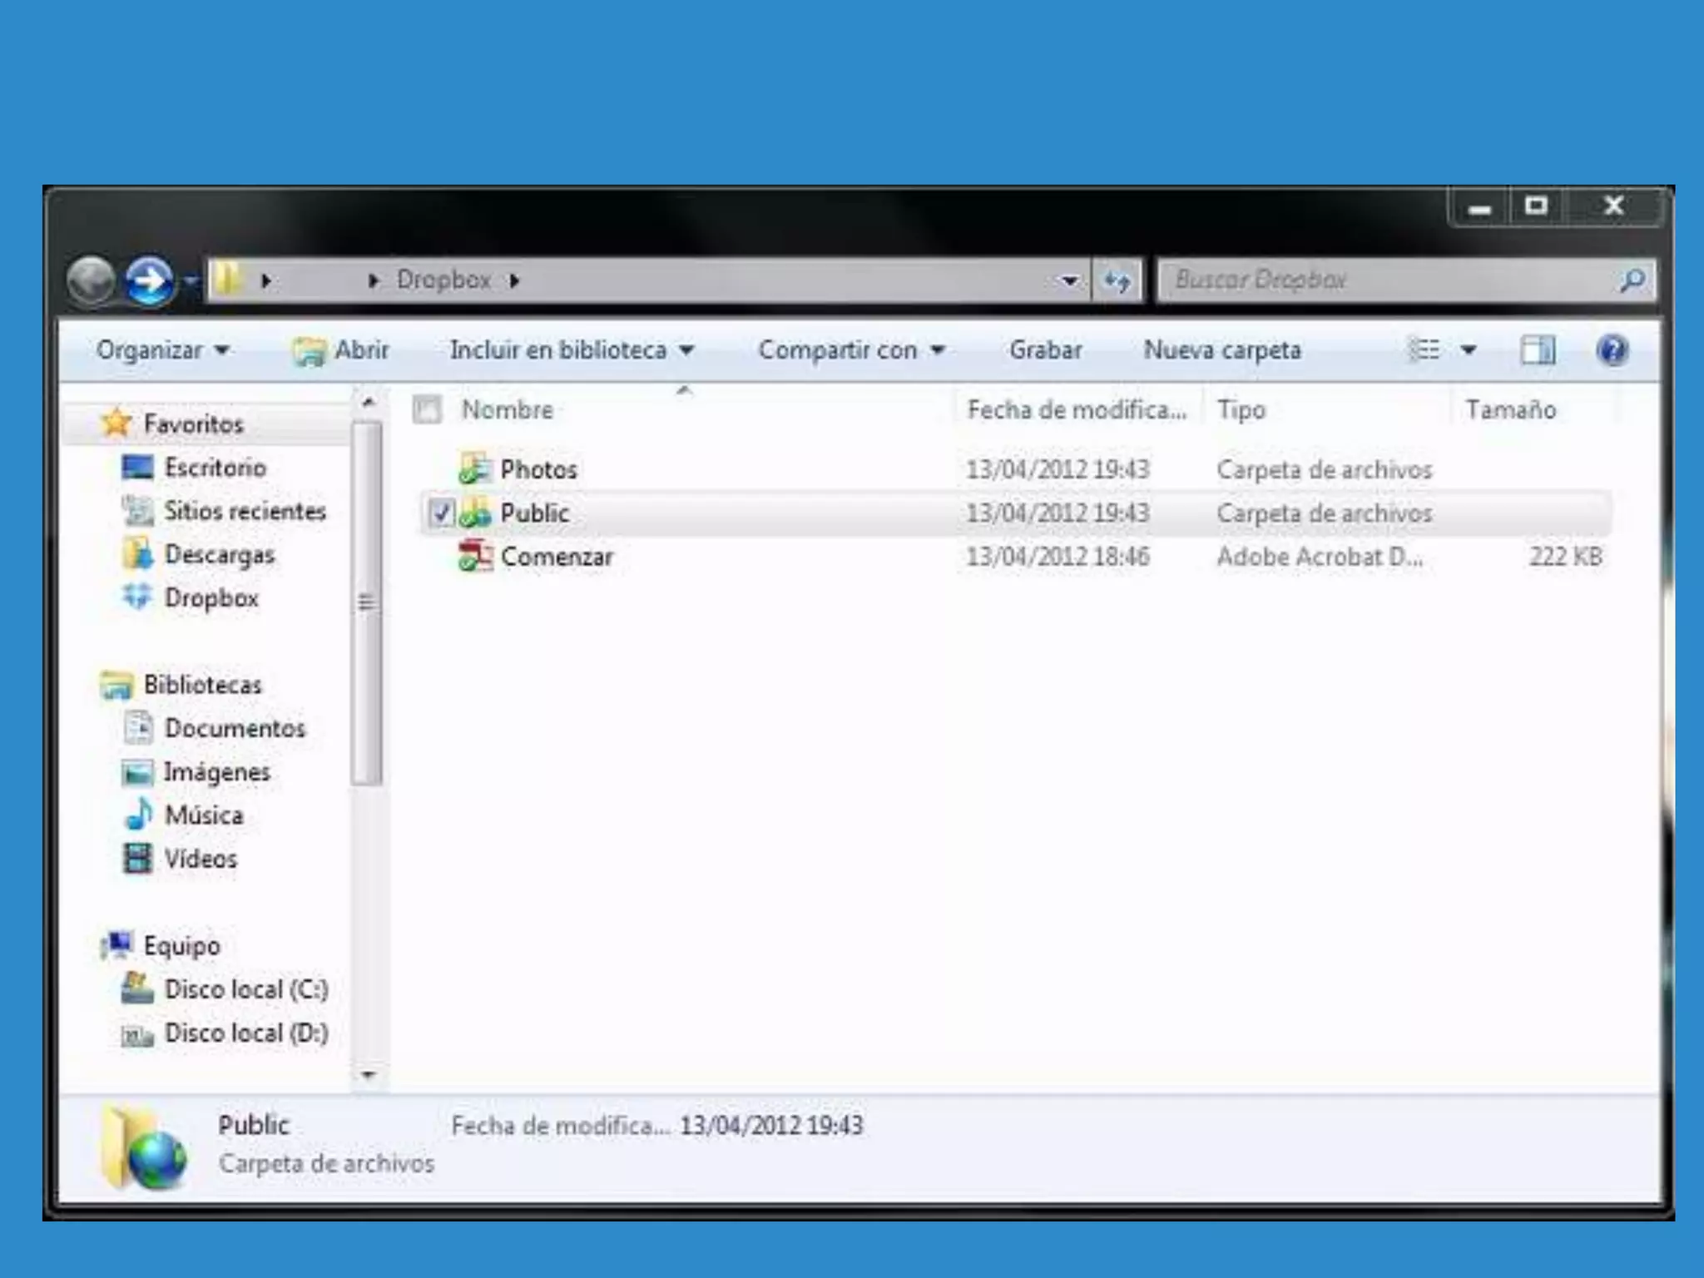This screenshot has width=1704, height=1278.
Task: Go to Descargas in the sidebar
Action: coord(219,554)
